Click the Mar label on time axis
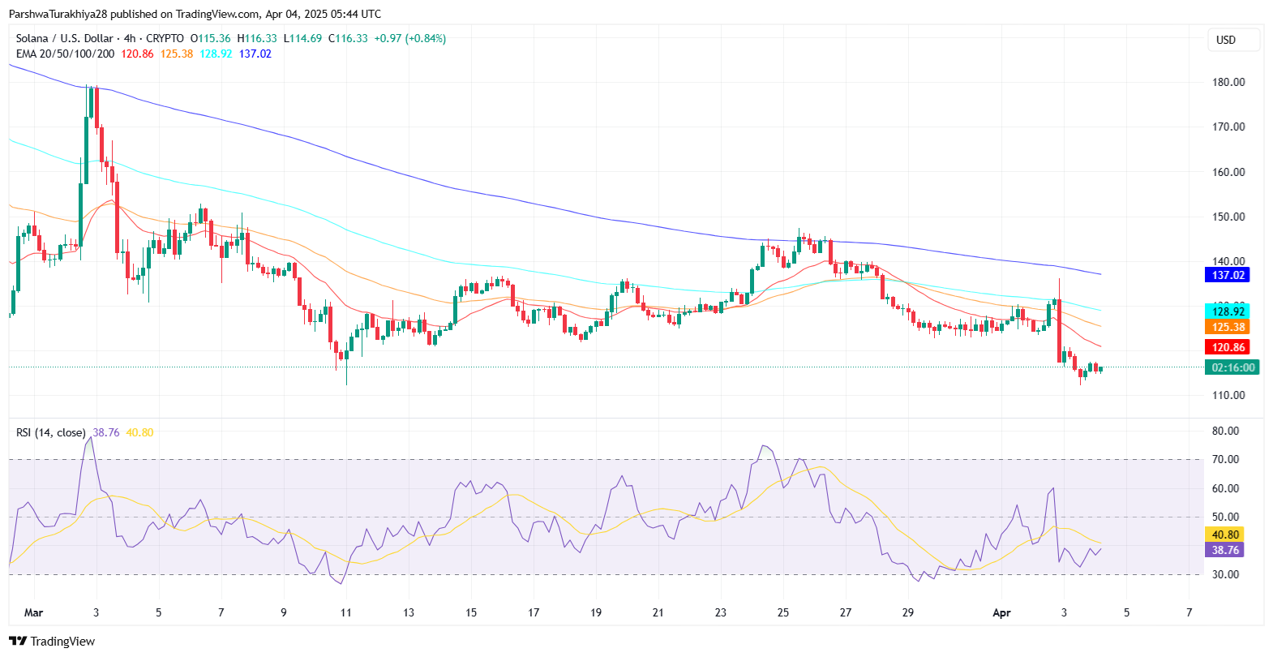 pos(33,612)
